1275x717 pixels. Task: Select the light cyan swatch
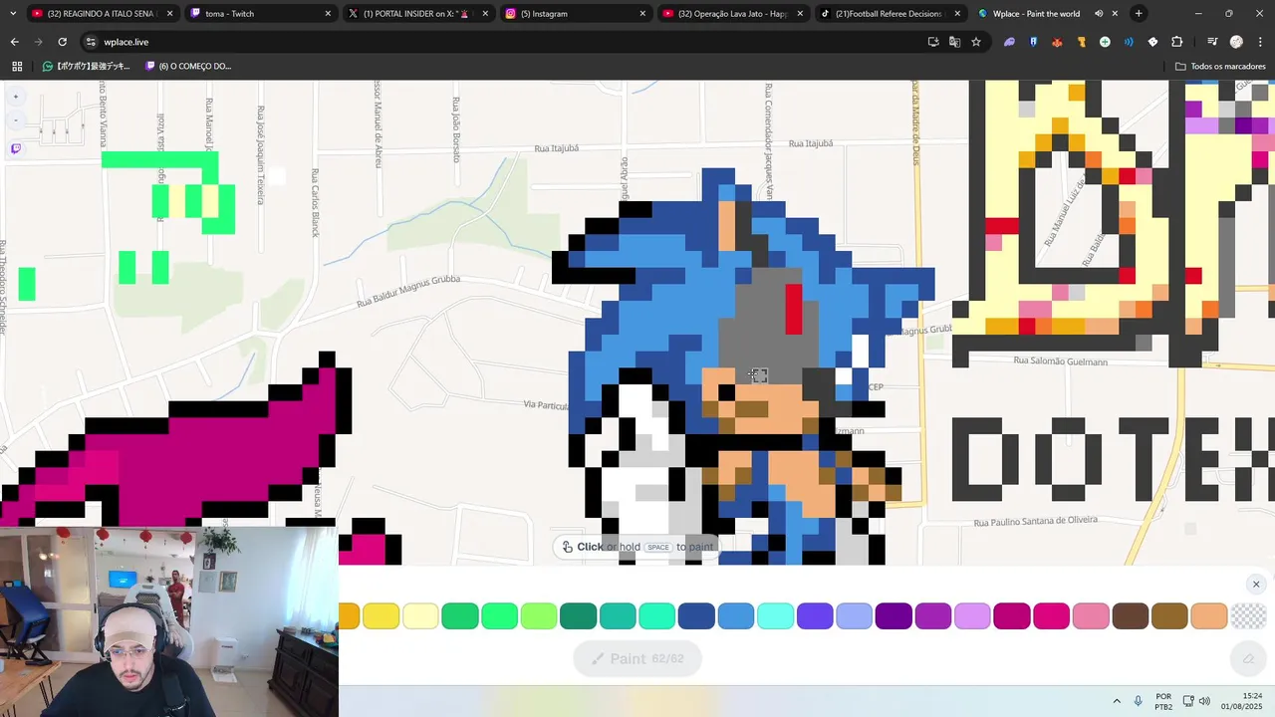tap(775, 615)
